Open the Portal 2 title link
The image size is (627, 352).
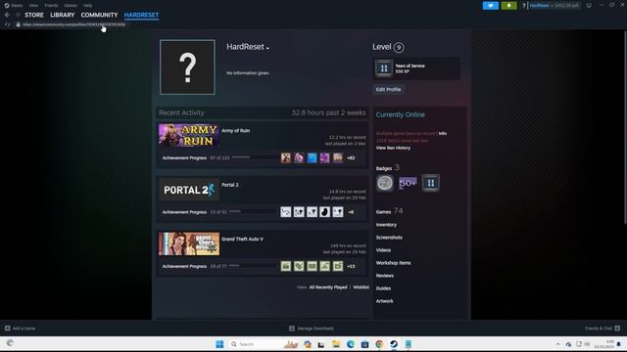click(230, 185)
